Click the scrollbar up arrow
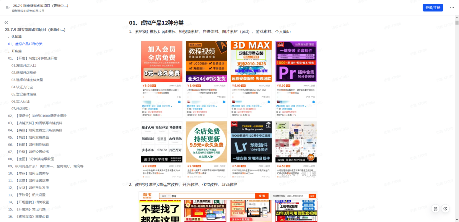 point(457,17)
